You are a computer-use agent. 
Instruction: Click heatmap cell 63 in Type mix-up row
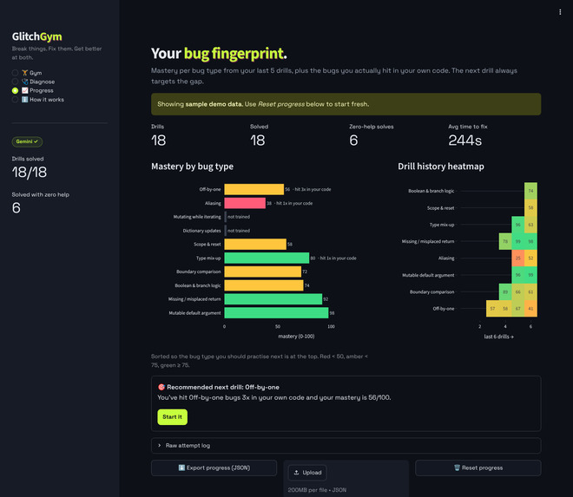click(x=530, y=225)
